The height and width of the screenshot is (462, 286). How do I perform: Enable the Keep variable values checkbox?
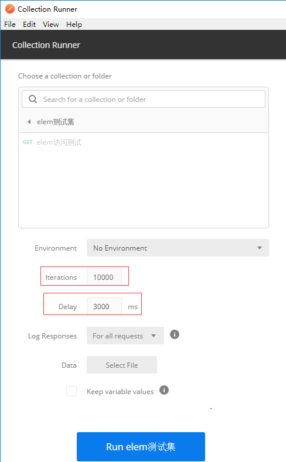(71, 391)
